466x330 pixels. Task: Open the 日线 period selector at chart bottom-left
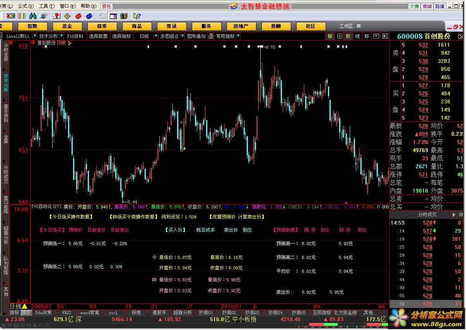[x=19, y=306]
